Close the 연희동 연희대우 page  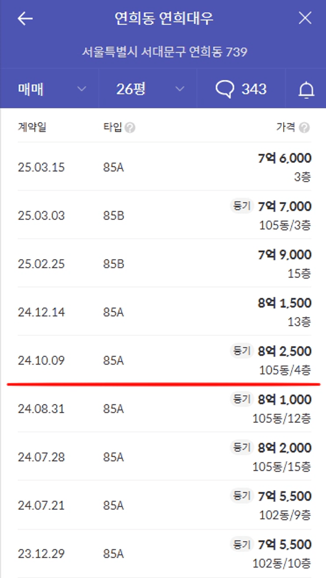coord(305,18)
